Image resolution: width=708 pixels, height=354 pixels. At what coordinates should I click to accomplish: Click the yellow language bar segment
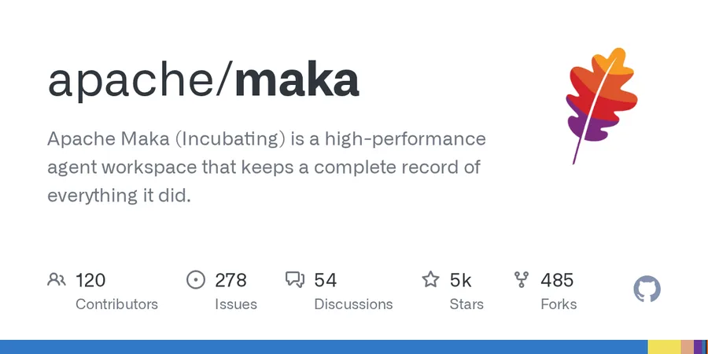(x=664, y=347)
